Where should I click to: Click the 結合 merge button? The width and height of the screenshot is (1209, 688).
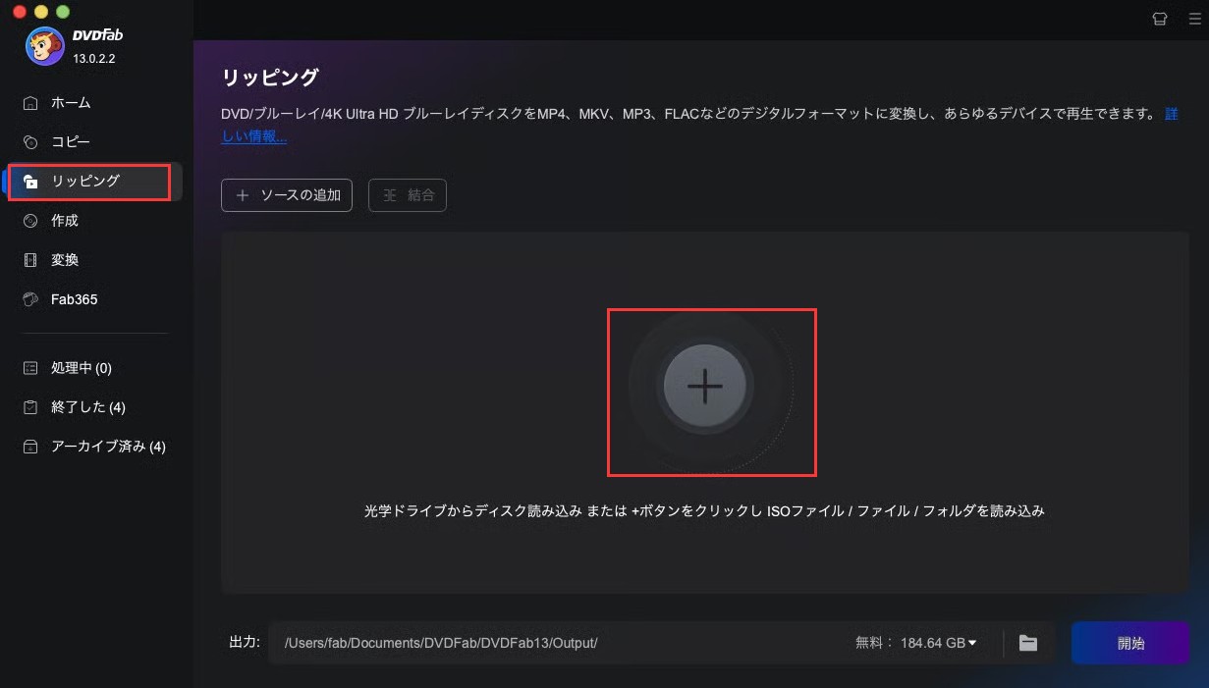click(407, 195)
